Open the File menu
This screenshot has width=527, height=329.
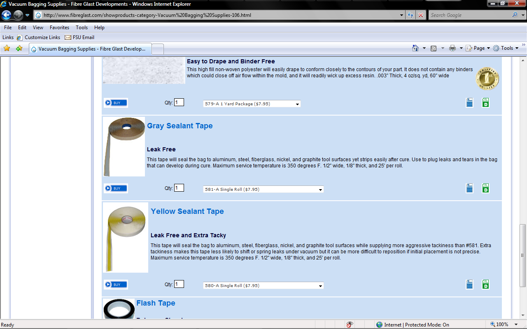(x=8, y=28)
